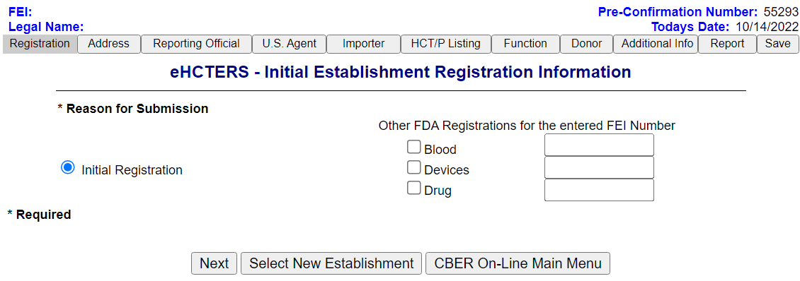This screenshot has width=800, height=281.
Task: Focus the Blood registration number field
Action: [599, 145]
